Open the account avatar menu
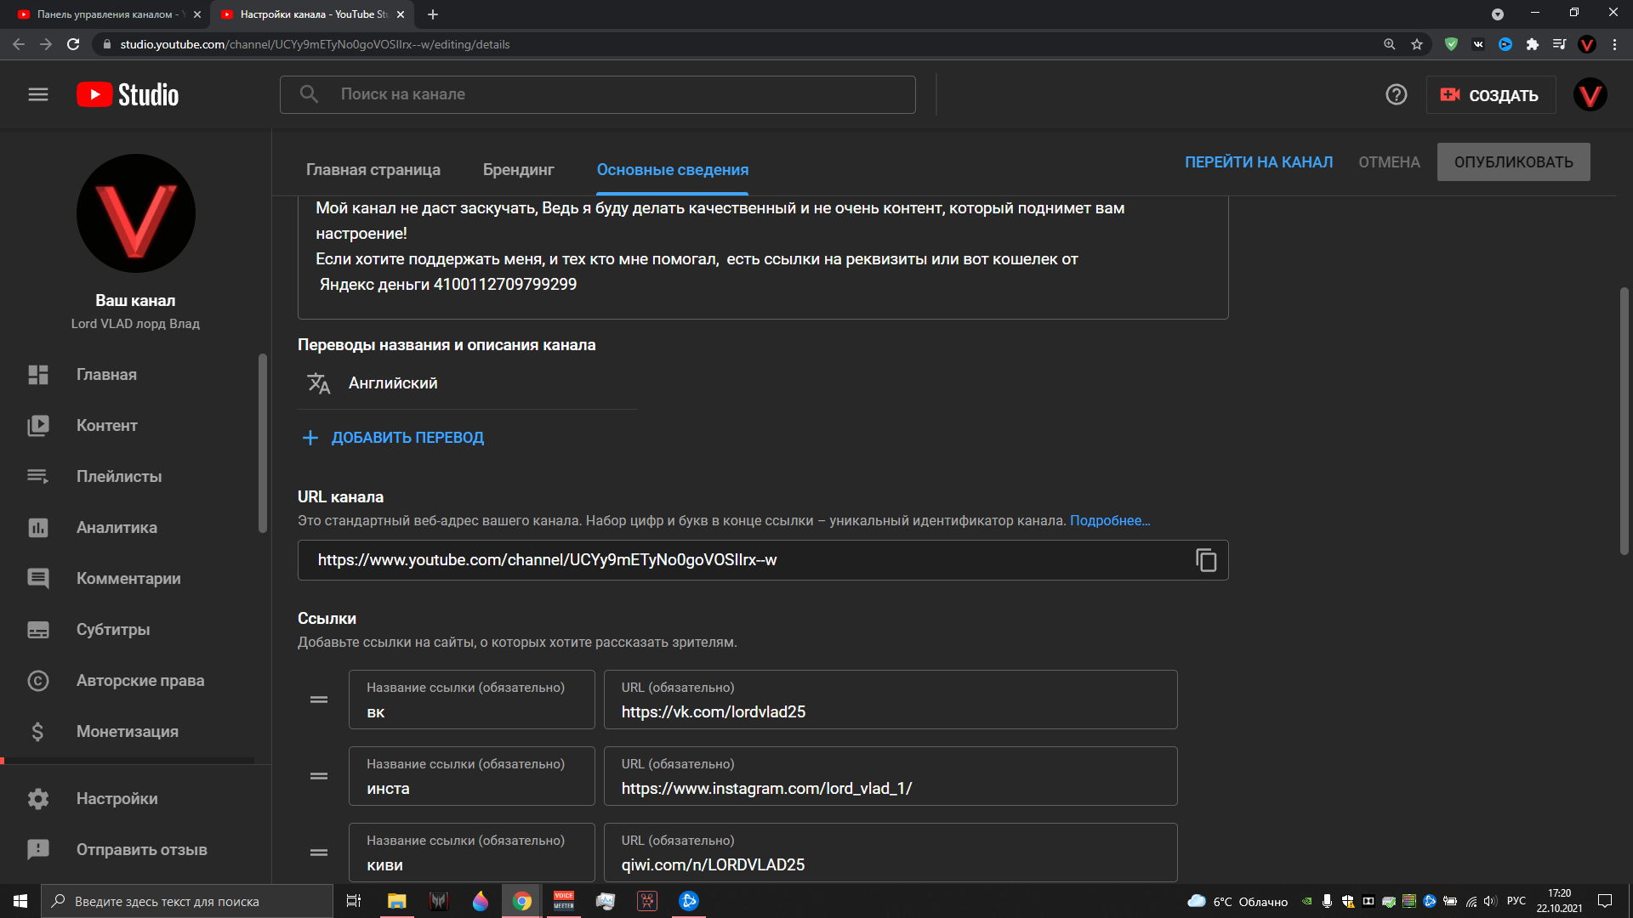1633x918 pixels. pyautogui.click(x=1589, y=94)
